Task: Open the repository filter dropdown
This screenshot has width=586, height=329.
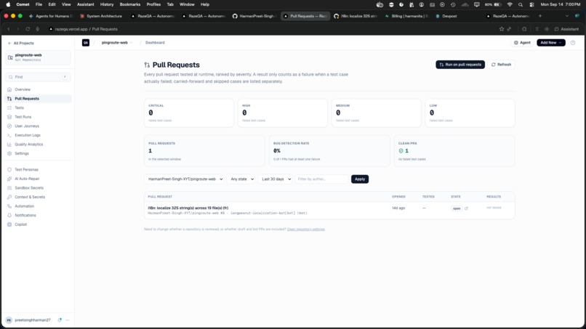Action: [x=184, y=179]
